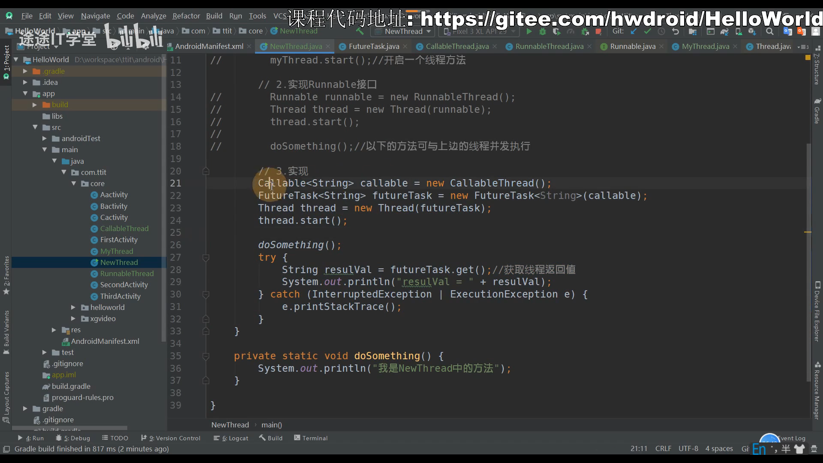This screenshot has height=463, width=823.
Task: Expand the xgvideo package
Action: pos(73,319)
